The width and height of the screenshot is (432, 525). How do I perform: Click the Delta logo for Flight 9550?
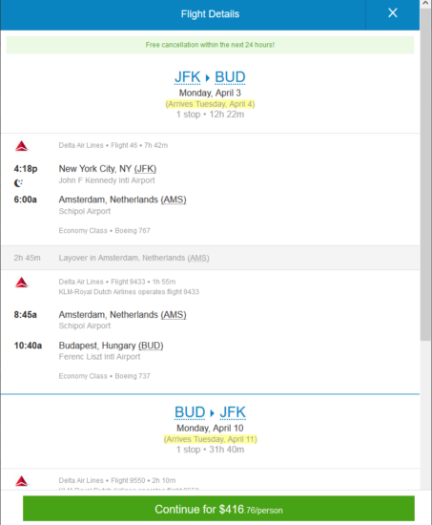[22, 481]
